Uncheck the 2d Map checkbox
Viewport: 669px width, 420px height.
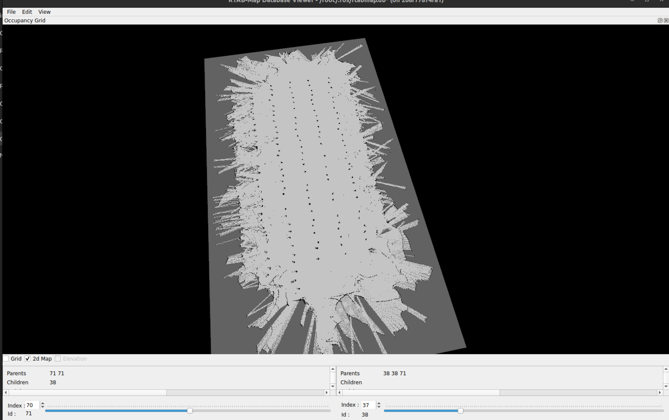pos(28,359)
